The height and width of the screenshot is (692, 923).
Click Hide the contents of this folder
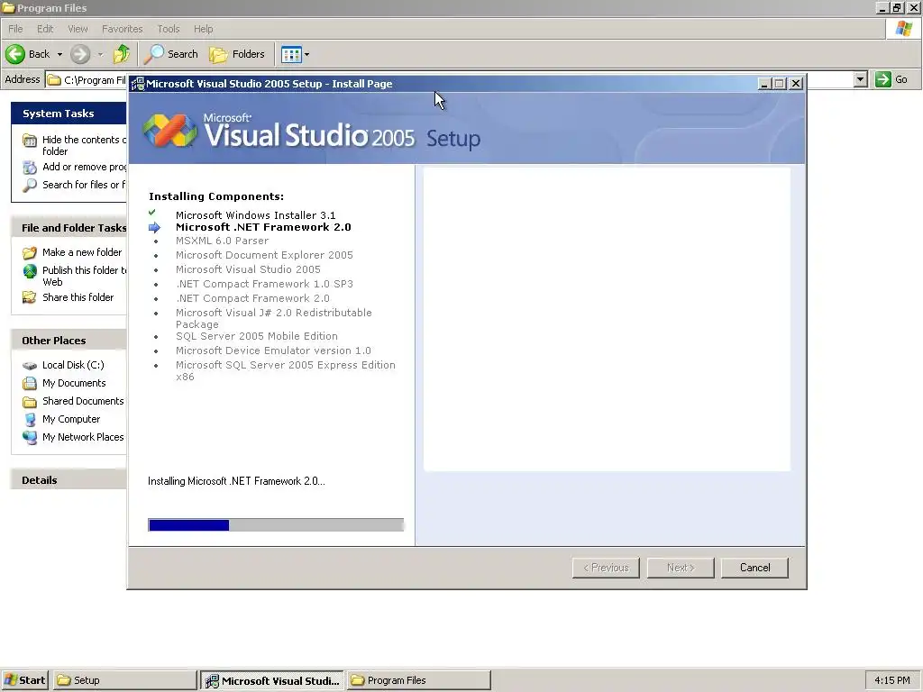tap(84, 145)
